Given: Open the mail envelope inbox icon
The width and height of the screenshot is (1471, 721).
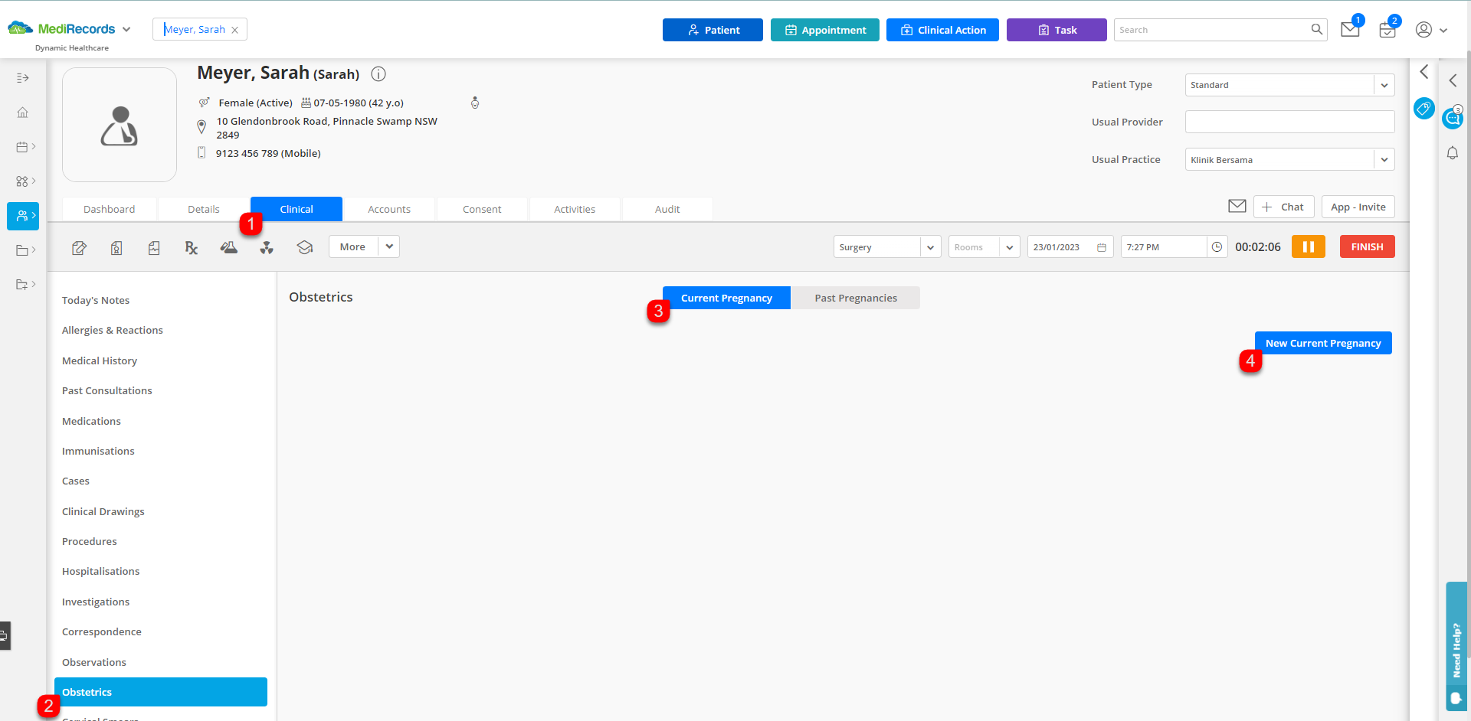Looking at the screenshot, I should coord(1350,30).
